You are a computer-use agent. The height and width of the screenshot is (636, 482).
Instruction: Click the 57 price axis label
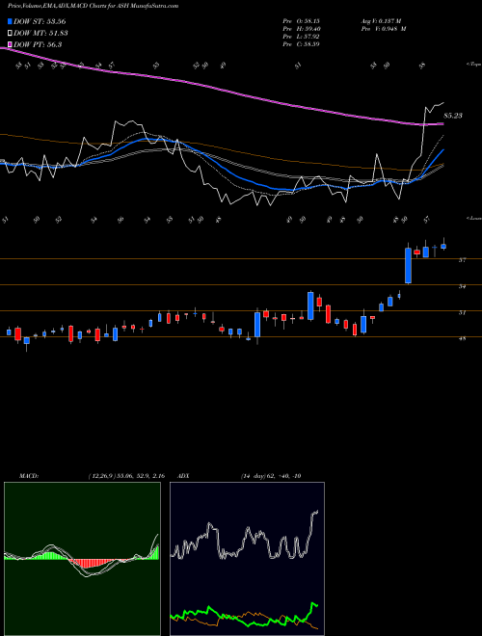pyautogui.click(x=462, y=260)
